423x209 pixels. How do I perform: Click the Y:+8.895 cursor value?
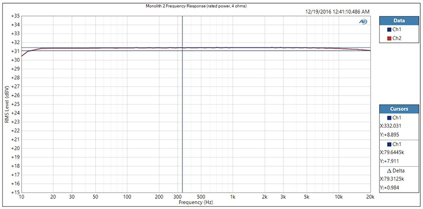(389, 135)
